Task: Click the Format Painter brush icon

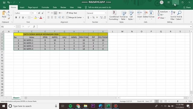Action: coord(9,18)
